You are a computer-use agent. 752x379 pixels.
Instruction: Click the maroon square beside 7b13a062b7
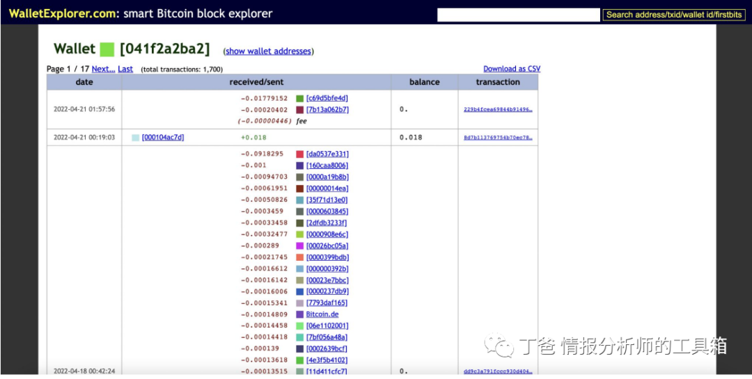[x=299, y=110]
